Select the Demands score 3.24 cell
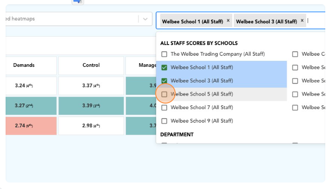Viewport: 329px width, 189px height. pos(24,86)
